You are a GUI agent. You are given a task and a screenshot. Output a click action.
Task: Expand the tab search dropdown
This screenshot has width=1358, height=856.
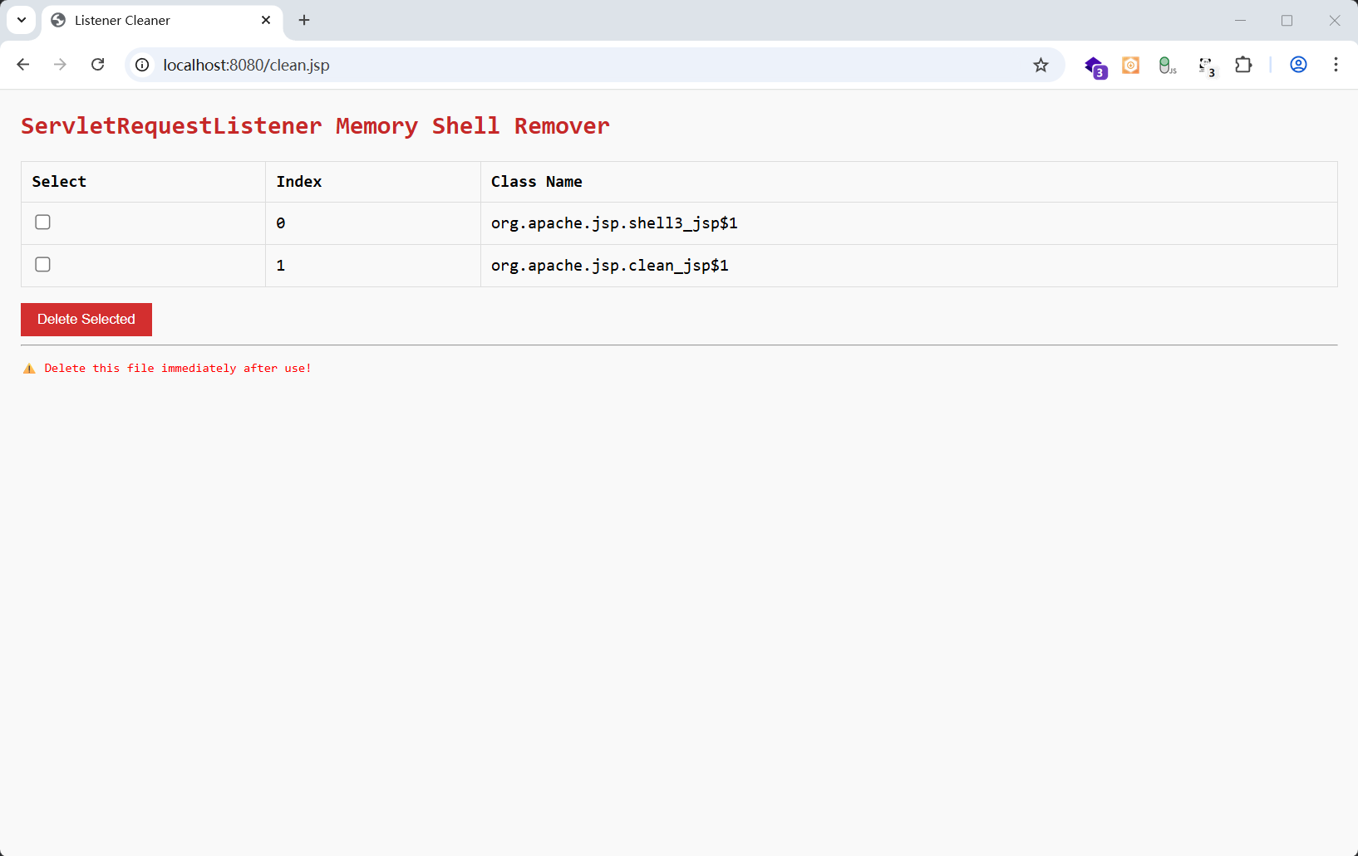coord(22,20)
